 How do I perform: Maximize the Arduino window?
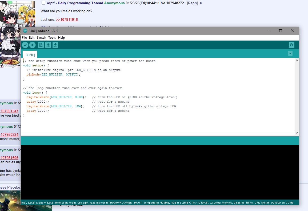point(281,31)
